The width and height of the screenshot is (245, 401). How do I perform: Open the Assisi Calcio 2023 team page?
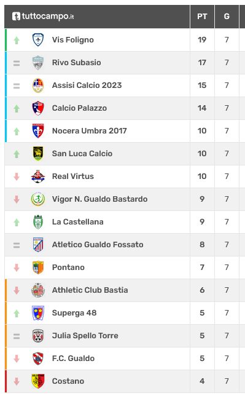pos(87,85)
